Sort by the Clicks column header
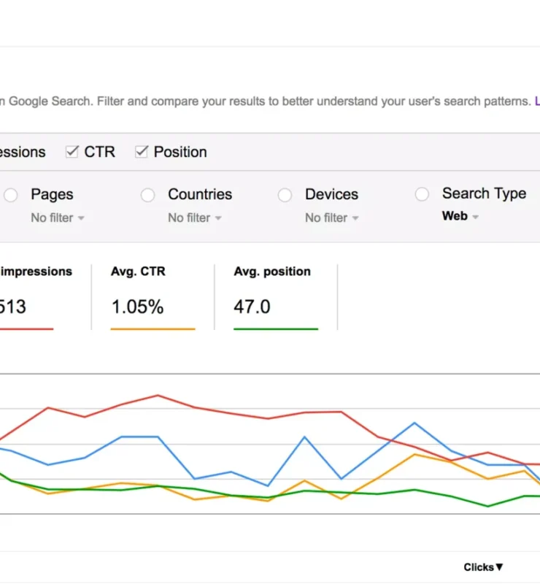This screenshot has width=540, height=584. point(483,567)
